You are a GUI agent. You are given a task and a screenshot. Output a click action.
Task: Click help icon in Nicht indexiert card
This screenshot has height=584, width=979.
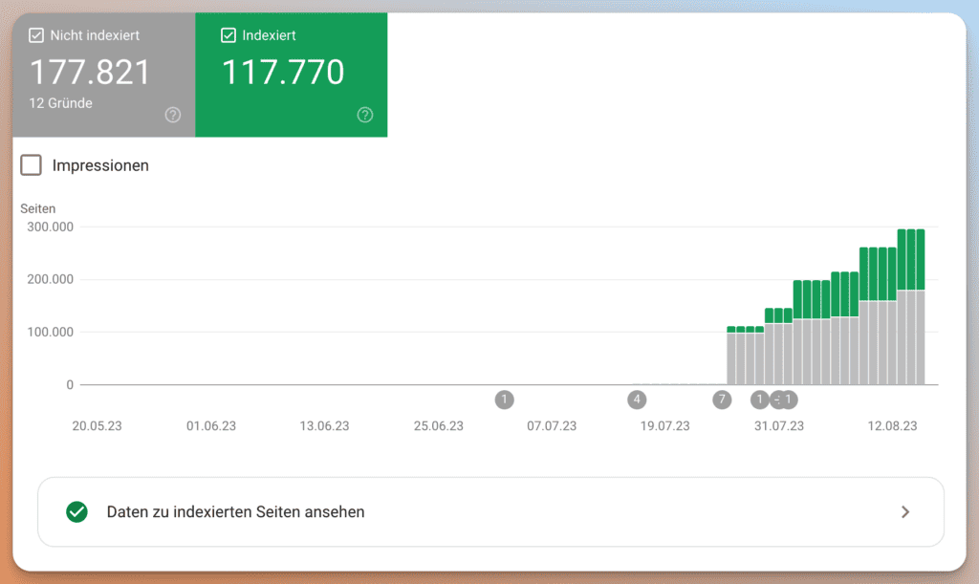click(172, 115)
